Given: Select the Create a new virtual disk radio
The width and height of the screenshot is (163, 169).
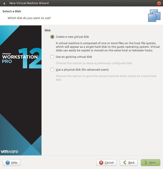Looking at the screenshot, I should pos(52,37).
